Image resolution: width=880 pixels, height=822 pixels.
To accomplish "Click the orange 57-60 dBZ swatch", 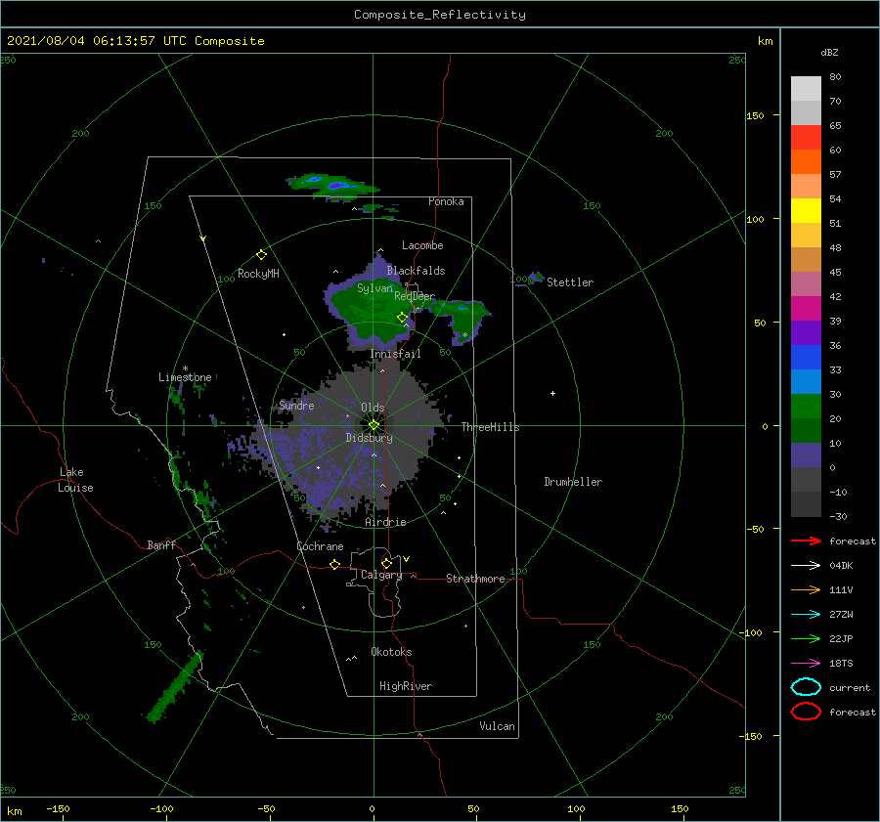I will pos(806,162).
